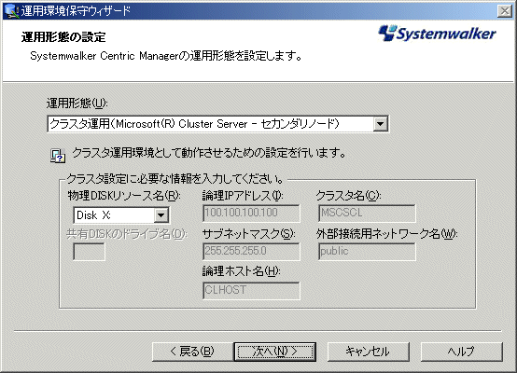Click the Systemwalker Centric Manager description text
The image size is (517, 373).
pyautogui.click(x=166, y=56)
